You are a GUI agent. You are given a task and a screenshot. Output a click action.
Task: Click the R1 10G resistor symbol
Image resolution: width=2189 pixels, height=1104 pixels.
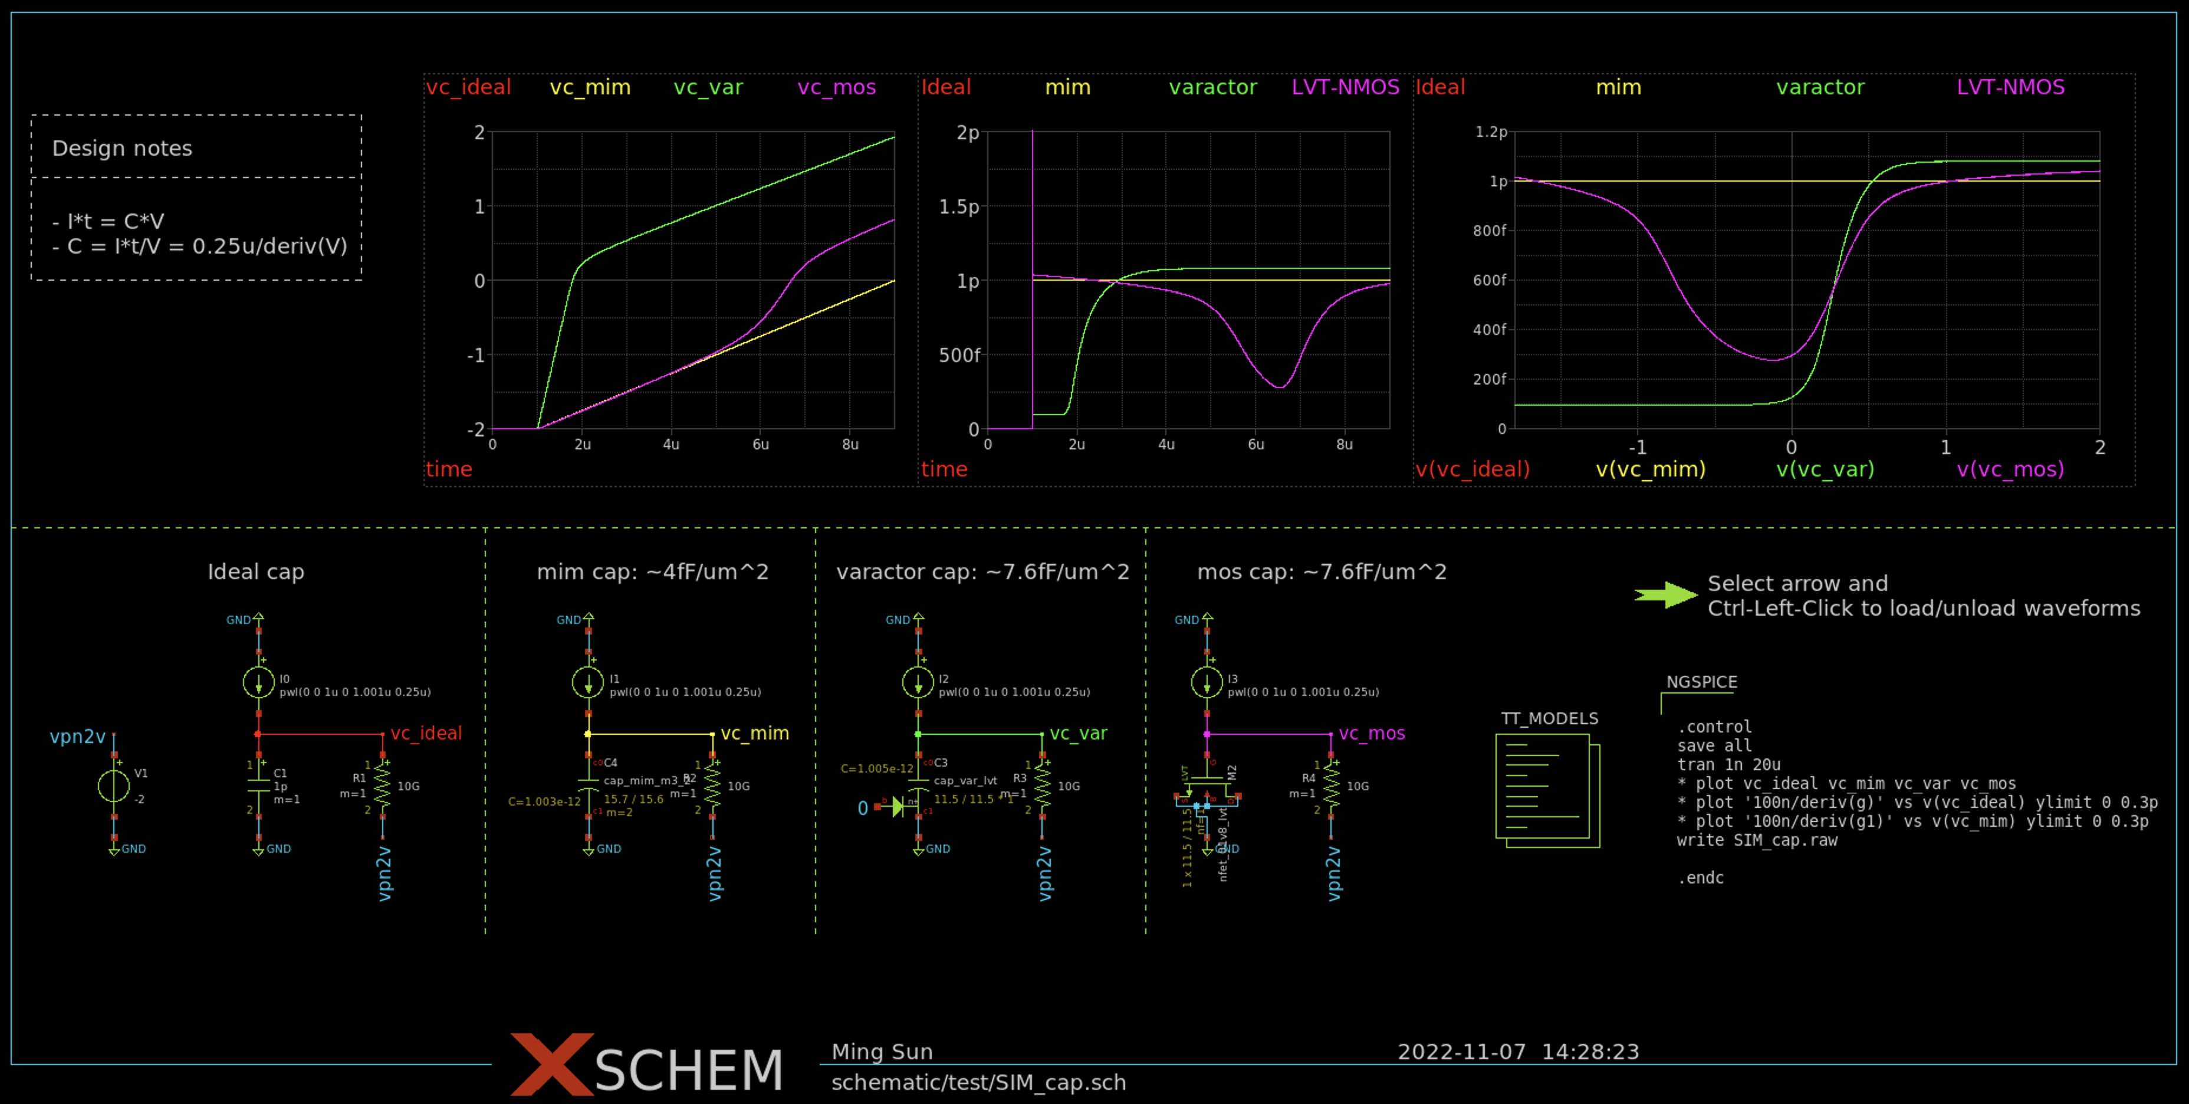(382, 786)
